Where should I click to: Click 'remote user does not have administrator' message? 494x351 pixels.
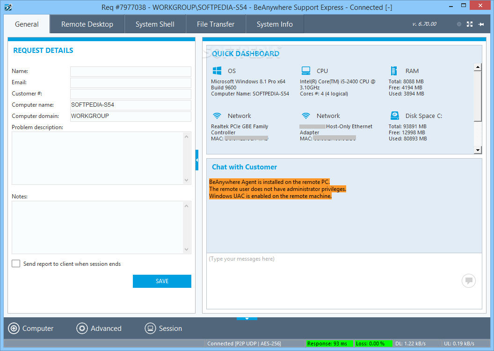(277, 189)
